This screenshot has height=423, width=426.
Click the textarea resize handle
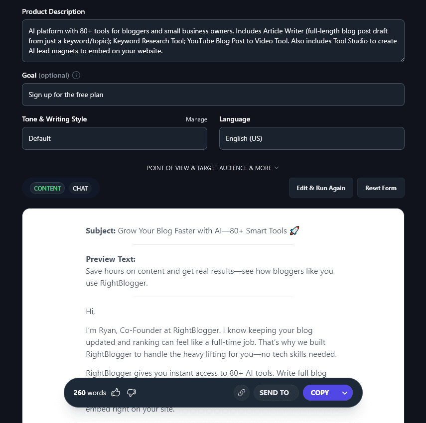pyautogui.click(x=402, y=59)
